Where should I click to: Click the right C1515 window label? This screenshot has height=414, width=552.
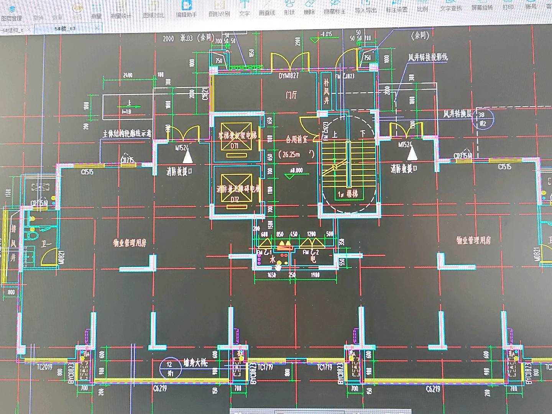pos(504,166)
